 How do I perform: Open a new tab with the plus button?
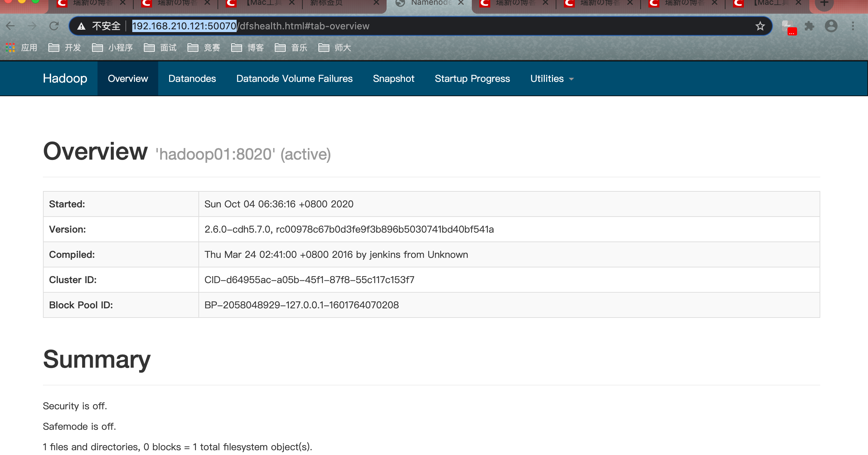point(824,3)
